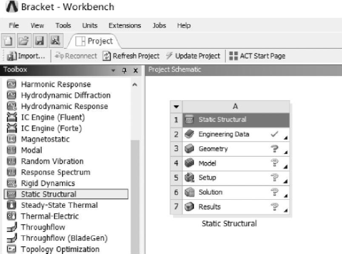
Task: Select the Response Spectrum icon
Action: [11, 172]
